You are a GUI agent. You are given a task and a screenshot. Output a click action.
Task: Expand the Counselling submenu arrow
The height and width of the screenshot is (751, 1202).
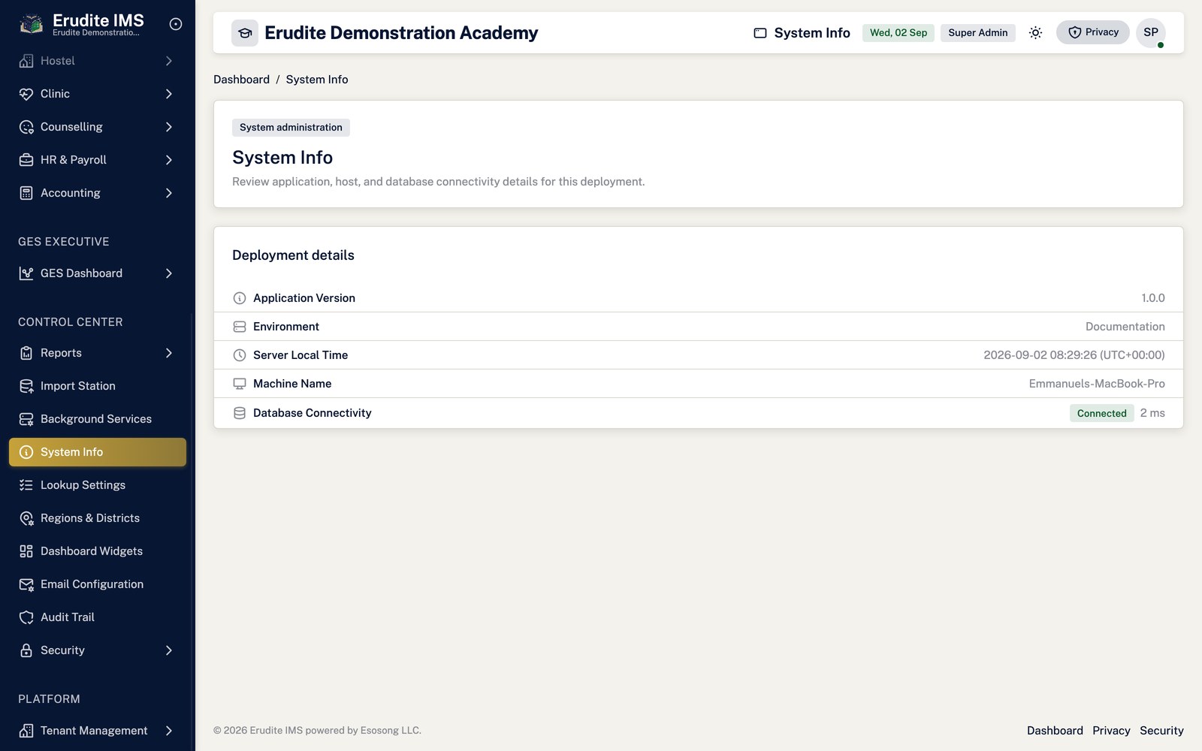click(169, 127)
